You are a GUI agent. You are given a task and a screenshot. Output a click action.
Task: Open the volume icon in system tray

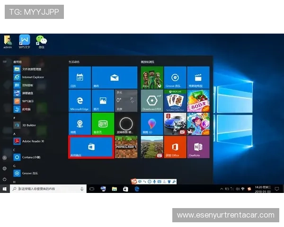(x=238, y=189)
